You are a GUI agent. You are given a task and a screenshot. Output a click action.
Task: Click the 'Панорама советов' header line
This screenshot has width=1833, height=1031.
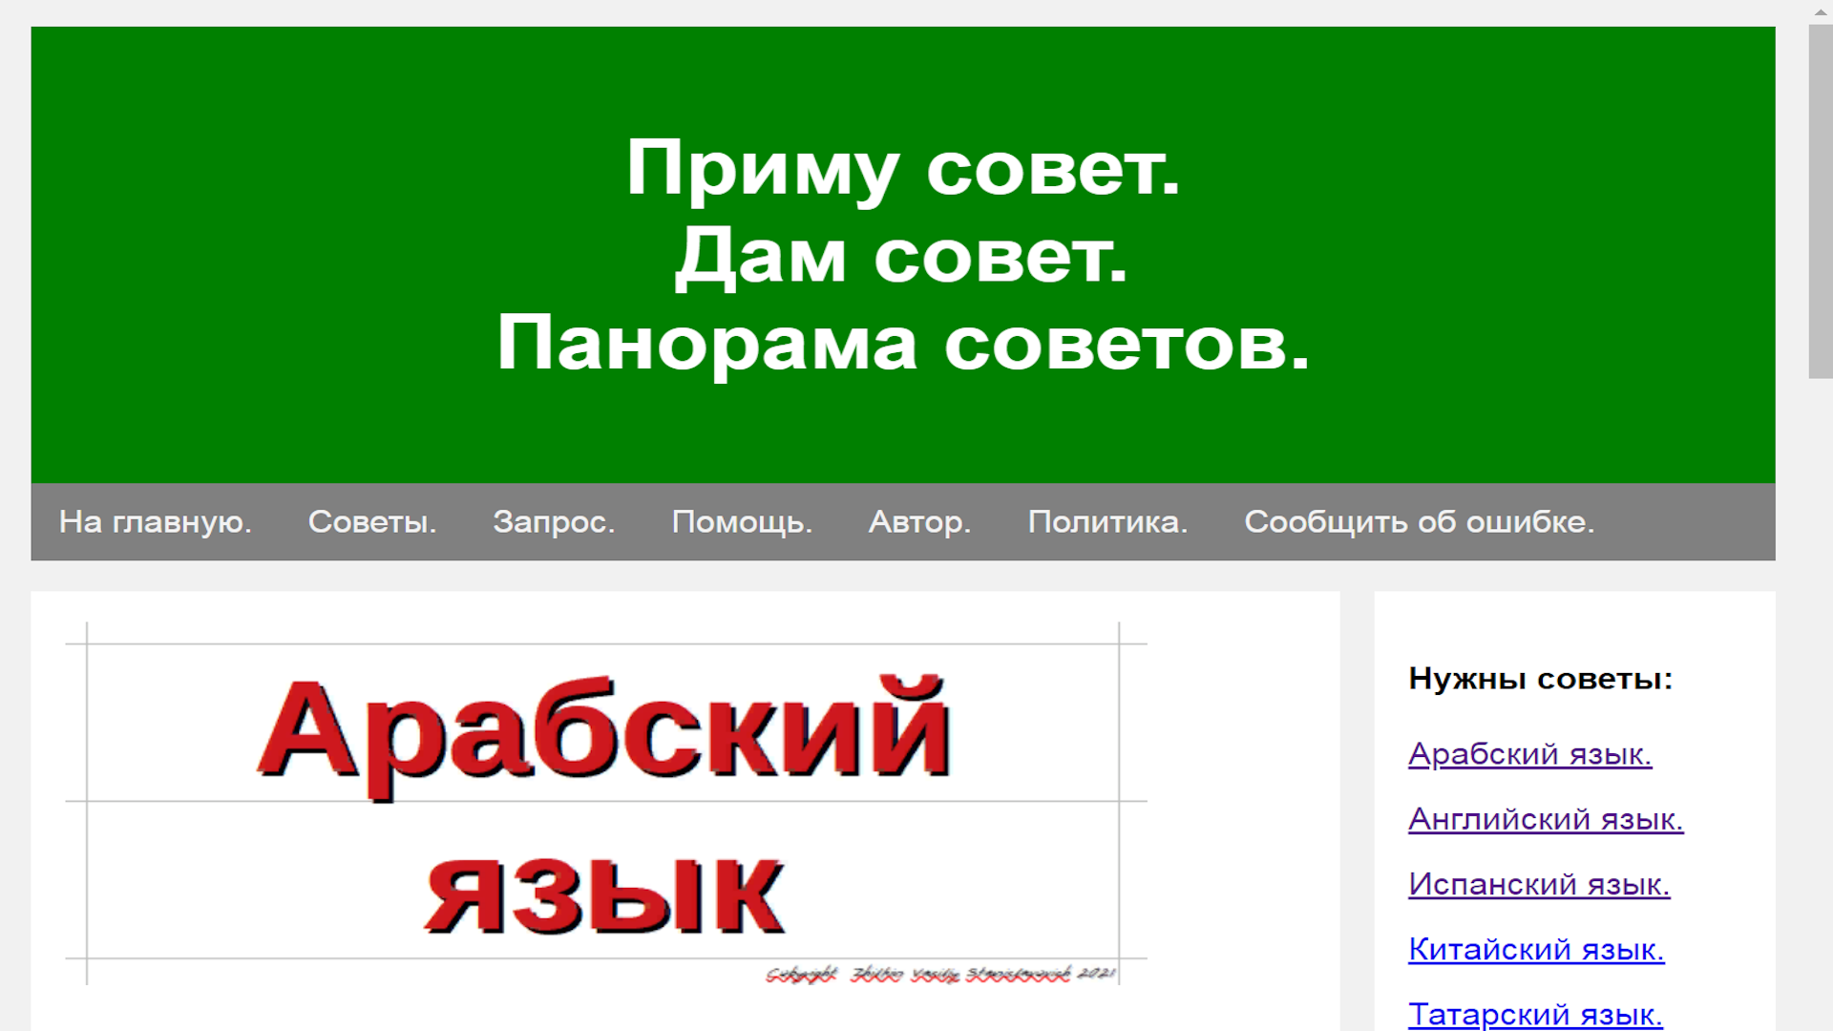903,344
